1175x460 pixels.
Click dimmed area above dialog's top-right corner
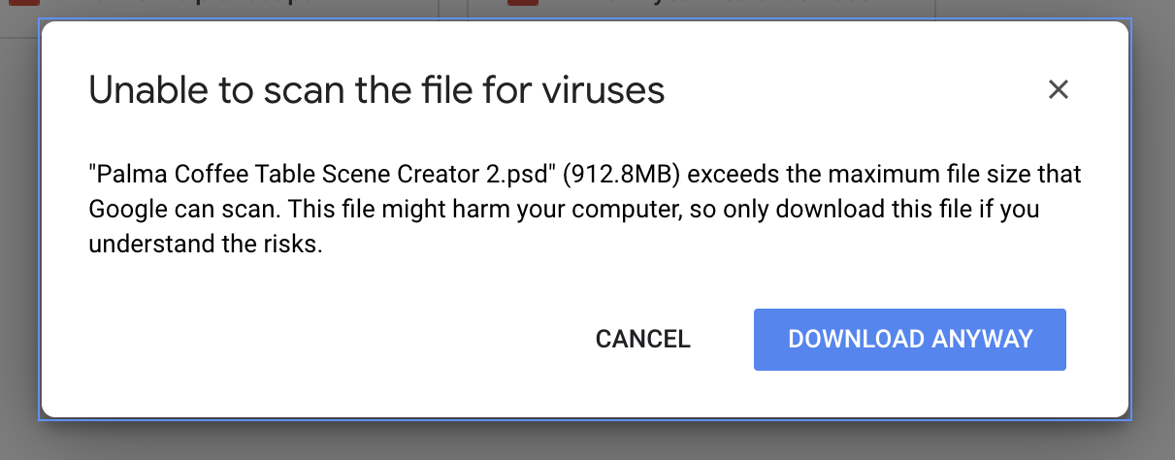[1116, 8]
